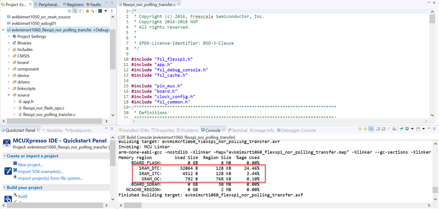Toggle Link with Editor in Project Explorer
Viewport: 439px width, 209px height.
(x=75, y=11)
